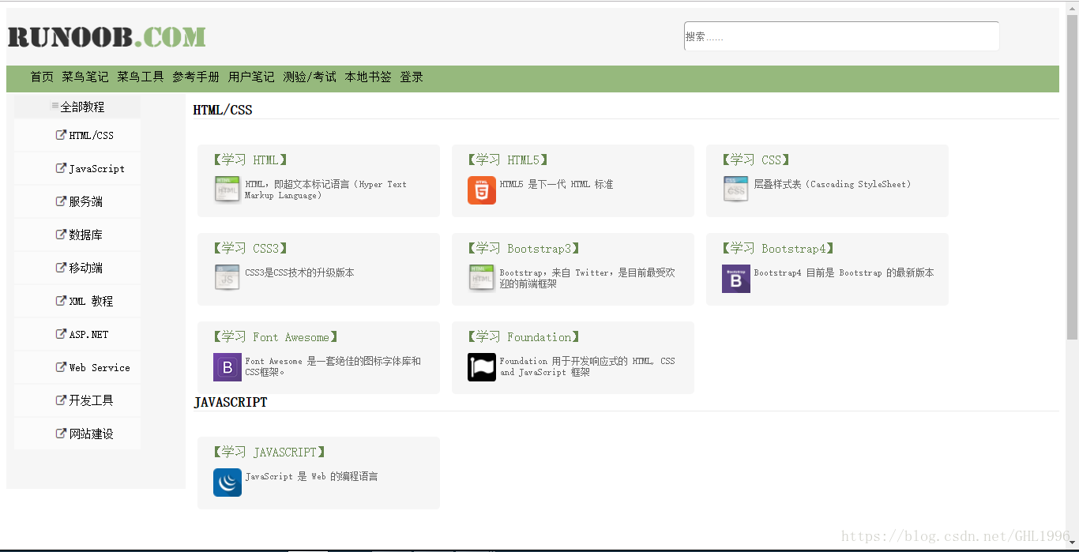Click external-link icon beside 服务端

[61, 201]
